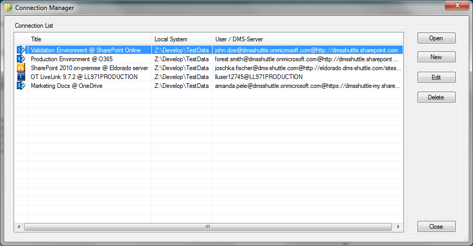Click the horizontal scrollbar right arrow

(398, 227)
